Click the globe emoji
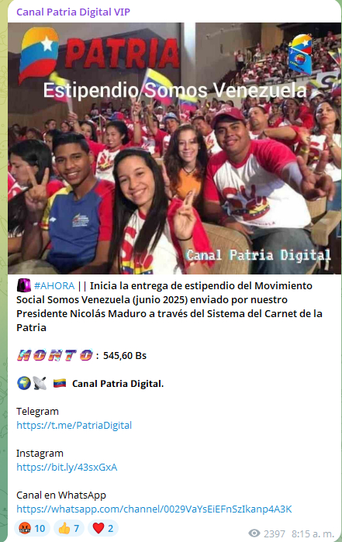The image size is (342, 542). click(24, 383)
